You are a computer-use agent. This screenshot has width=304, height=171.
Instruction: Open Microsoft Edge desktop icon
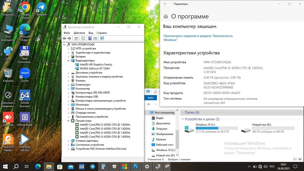tap(25, 32)
